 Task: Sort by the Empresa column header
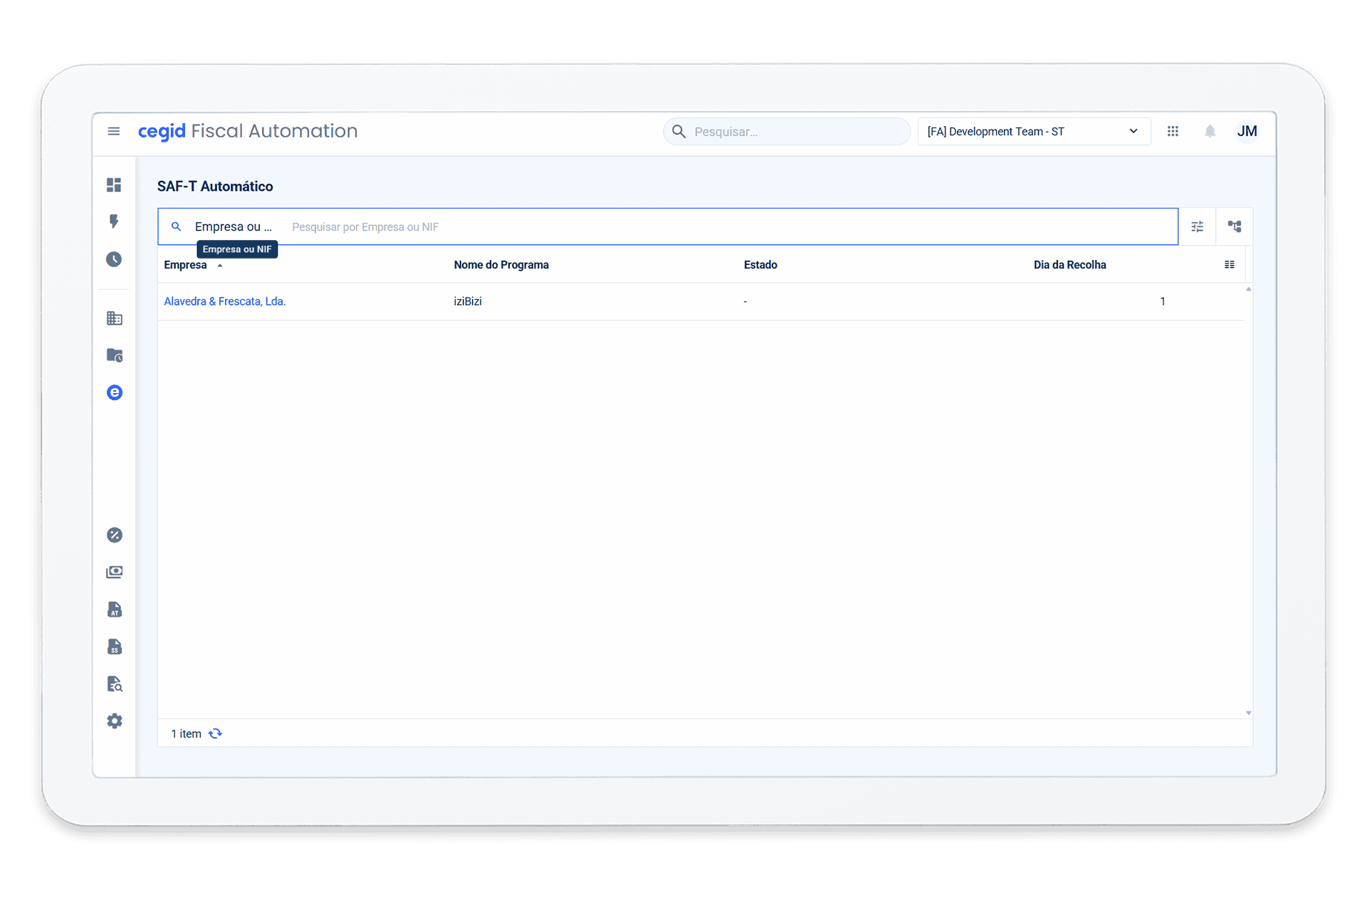pos(186,265)
